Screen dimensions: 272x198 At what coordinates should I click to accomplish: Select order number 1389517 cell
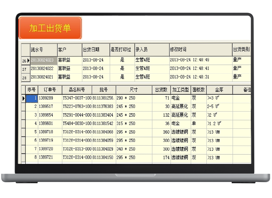pos(50,106)
